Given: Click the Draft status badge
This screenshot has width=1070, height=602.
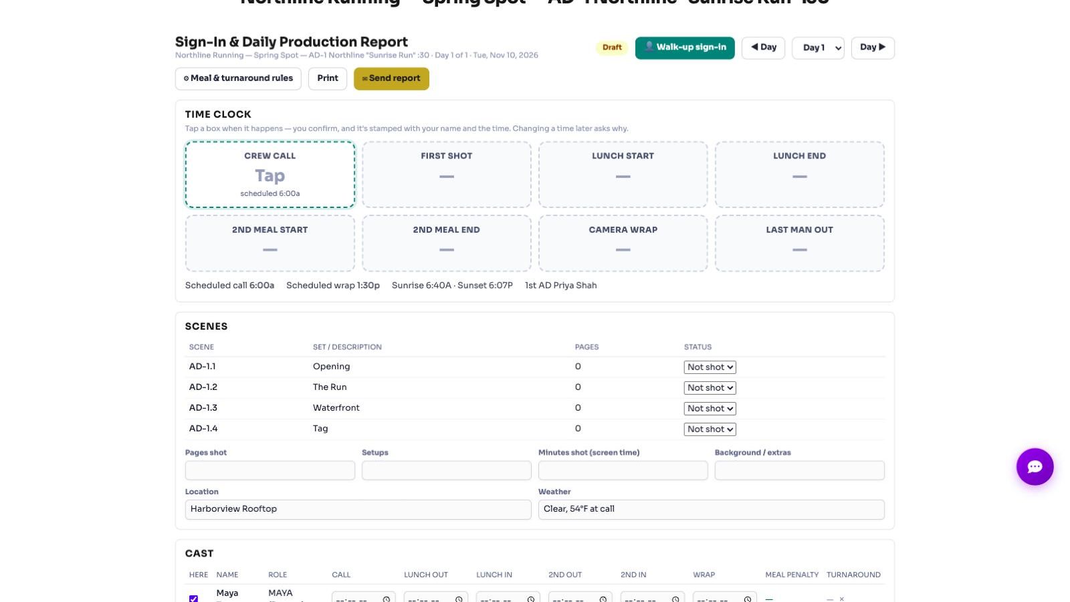Looking at the screenshot, I should 612,47.
